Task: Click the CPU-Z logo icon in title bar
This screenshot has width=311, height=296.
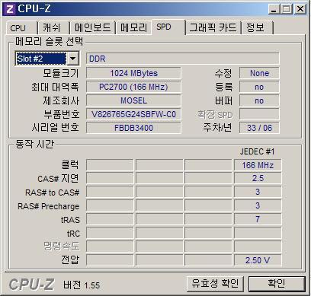Action: click(x=9, y=9)
